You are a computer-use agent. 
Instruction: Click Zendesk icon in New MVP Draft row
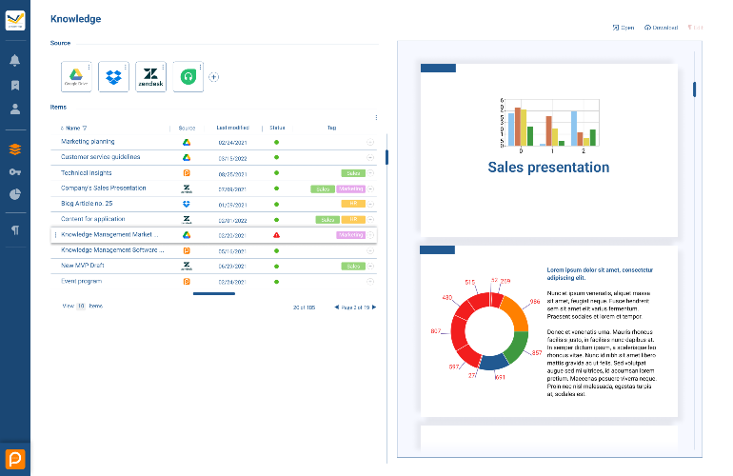tap(187, 266)
